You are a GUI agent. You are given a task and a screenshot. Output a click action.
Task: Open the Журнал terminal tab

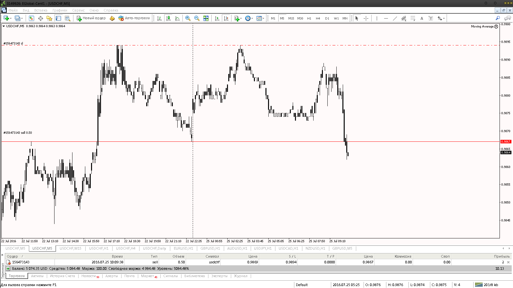click(240, 276)
